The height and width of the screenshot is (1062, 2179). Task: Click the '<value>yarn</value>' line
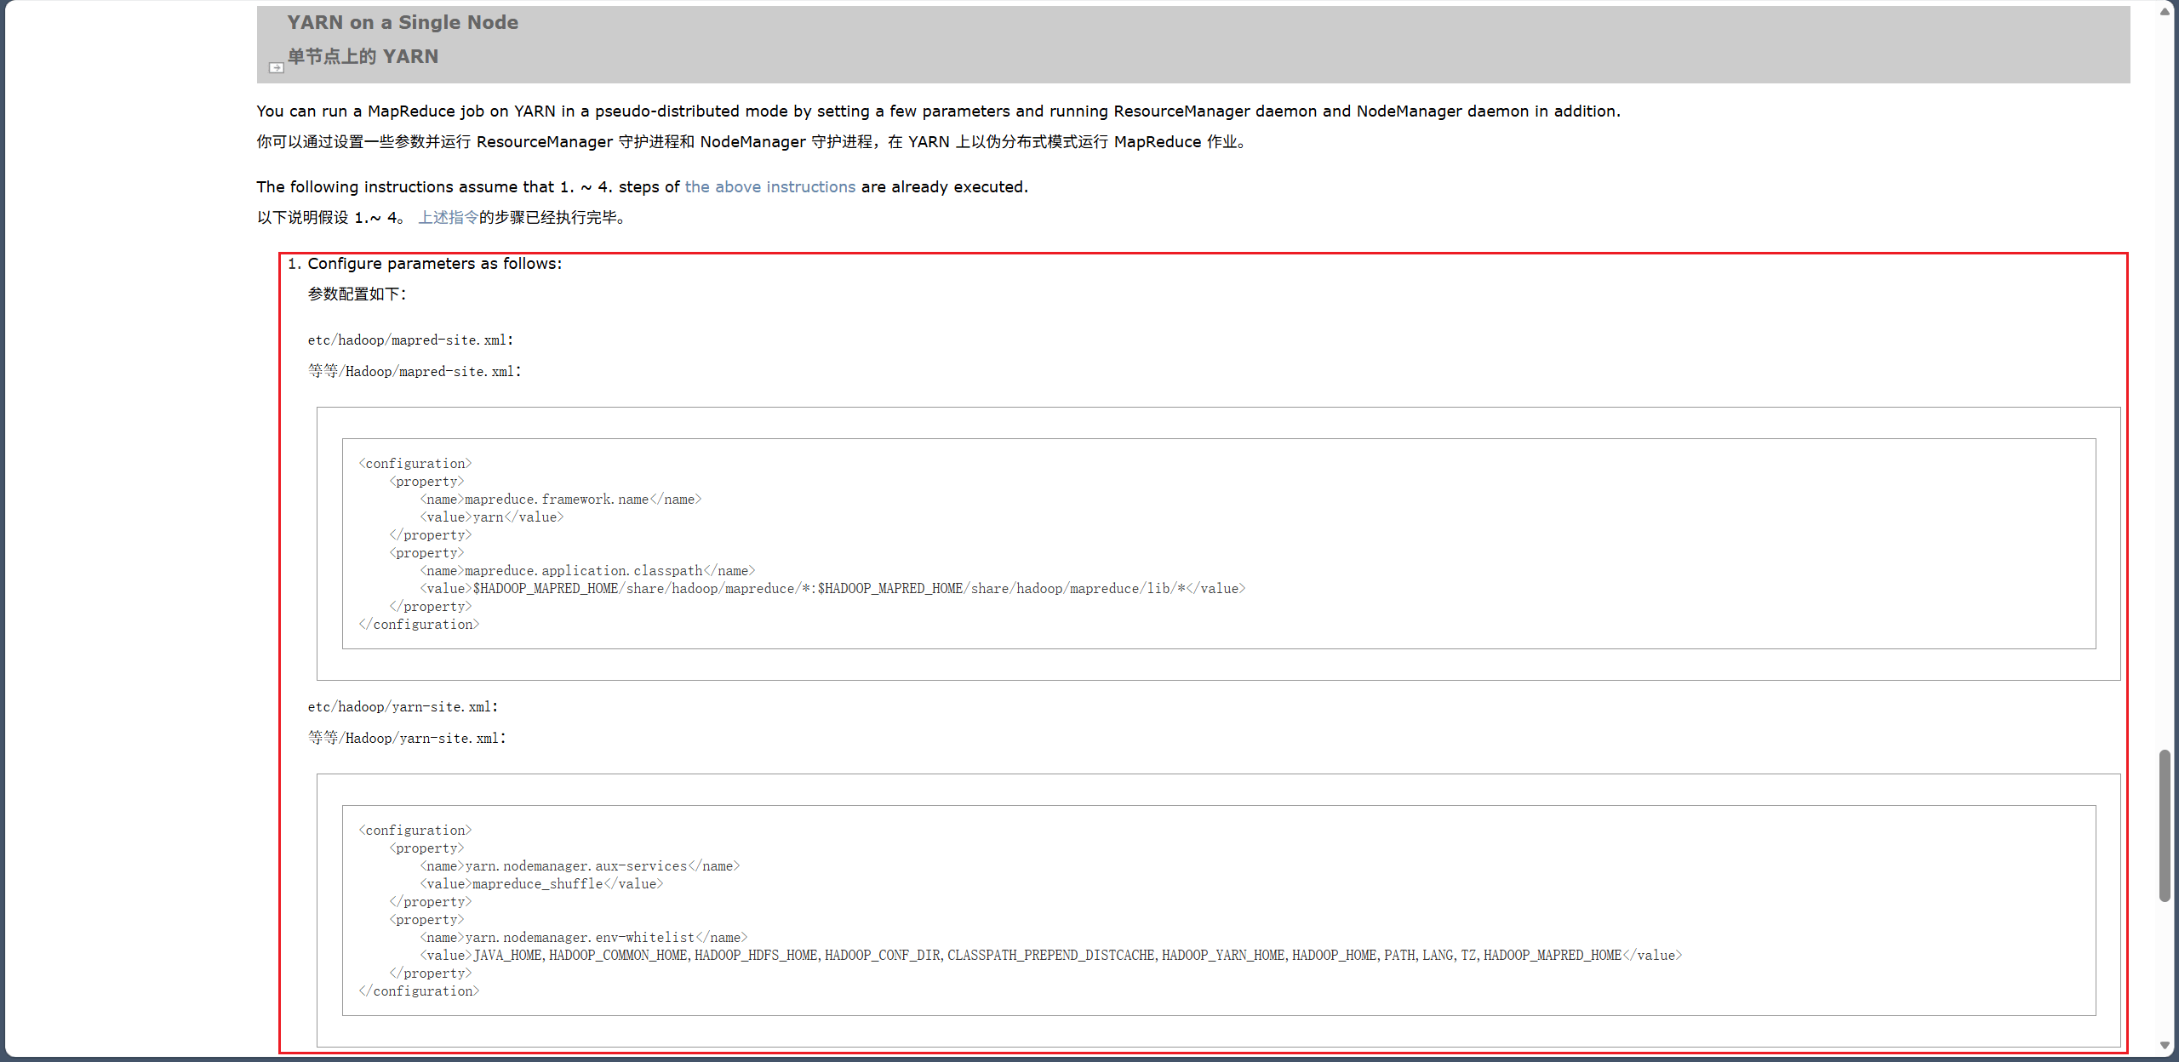tap(491, 517)
